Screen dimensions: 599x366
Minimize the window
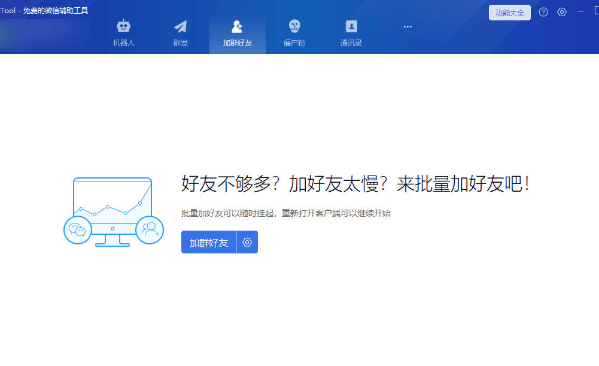tap(580, 11)
